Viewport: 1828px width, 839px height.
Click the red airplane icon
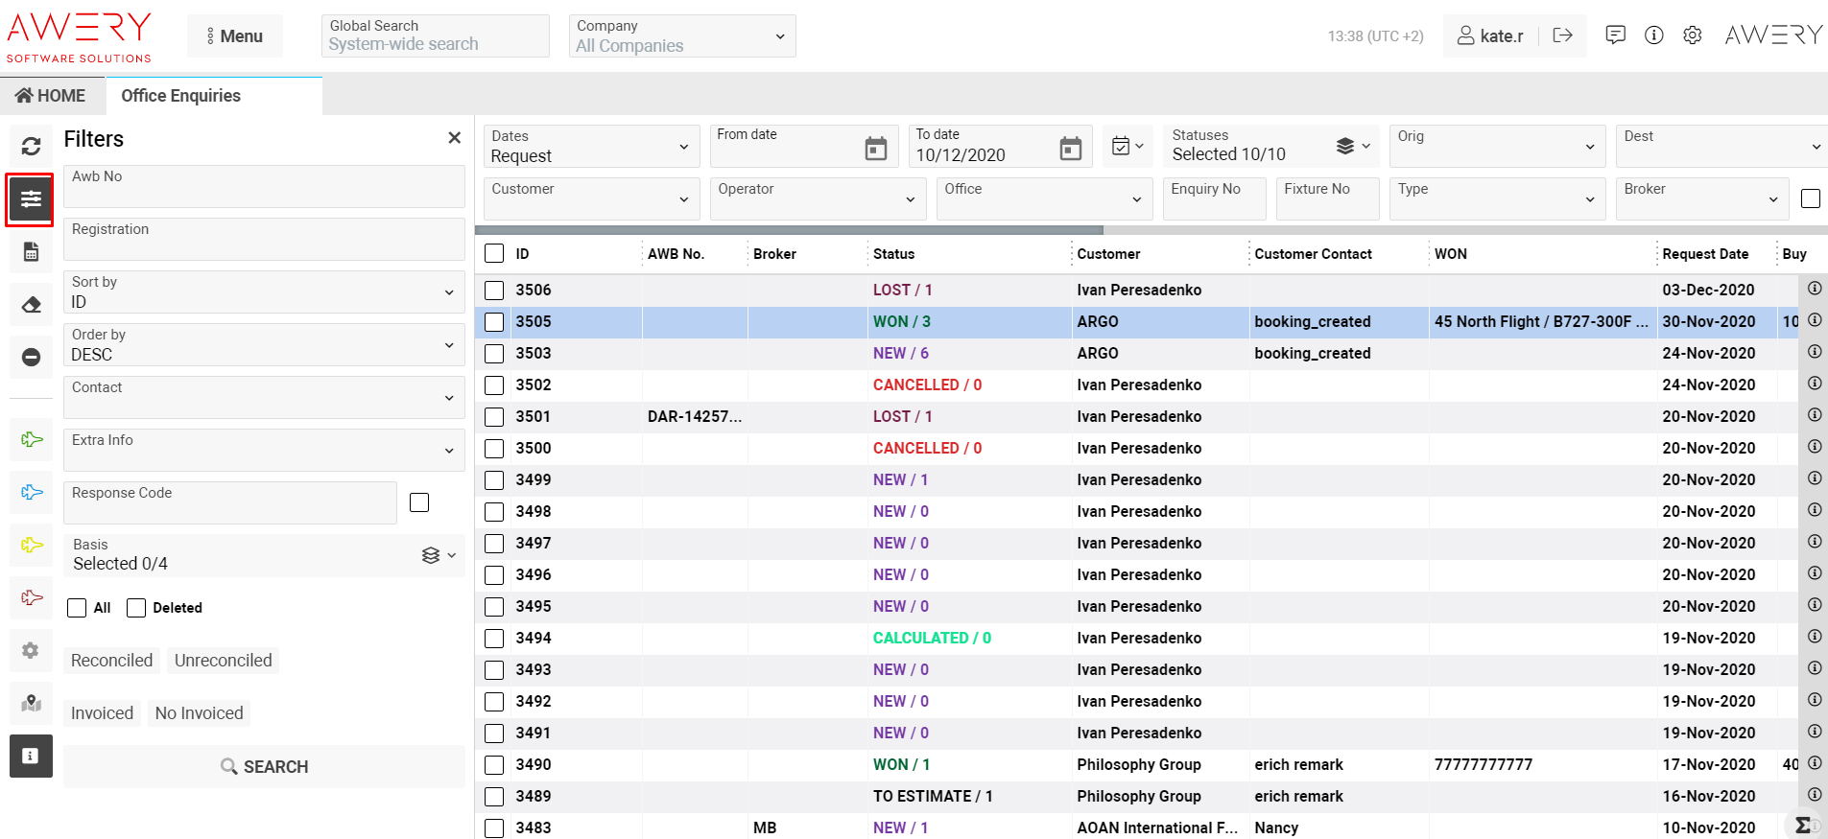[x=32, y=597]
